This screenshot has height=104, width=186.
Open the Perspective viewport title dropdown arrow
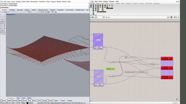15,14
